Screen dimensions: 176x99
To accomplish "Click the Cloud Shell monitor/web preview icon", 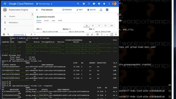I will (x=88, y=34).
